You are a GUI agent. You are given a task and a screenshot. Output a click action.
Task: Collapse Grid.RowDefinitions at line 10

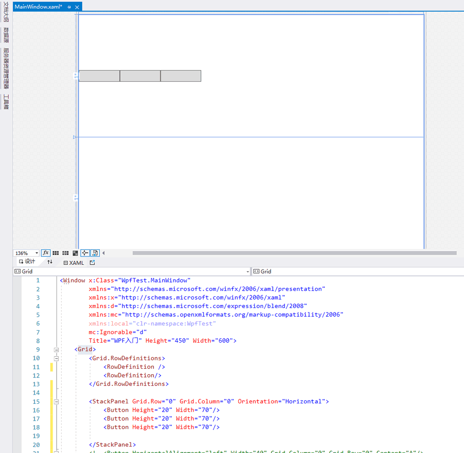click(56, 359)
